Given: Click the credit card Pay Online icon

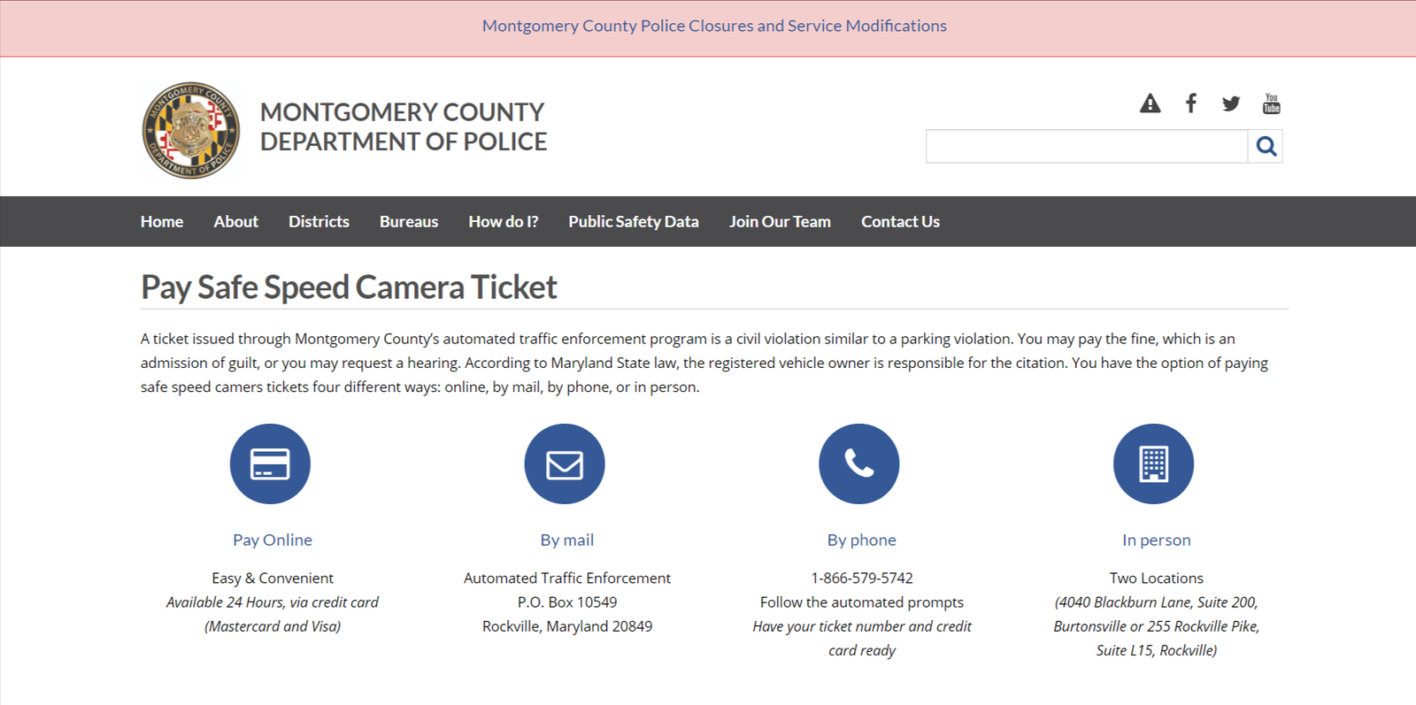Looking at the screenshot, I should (x=270, y=464).
